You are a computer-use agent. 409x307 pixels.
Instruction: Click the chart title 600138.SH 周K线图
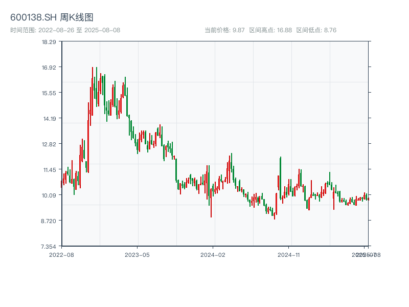point(52,17)
